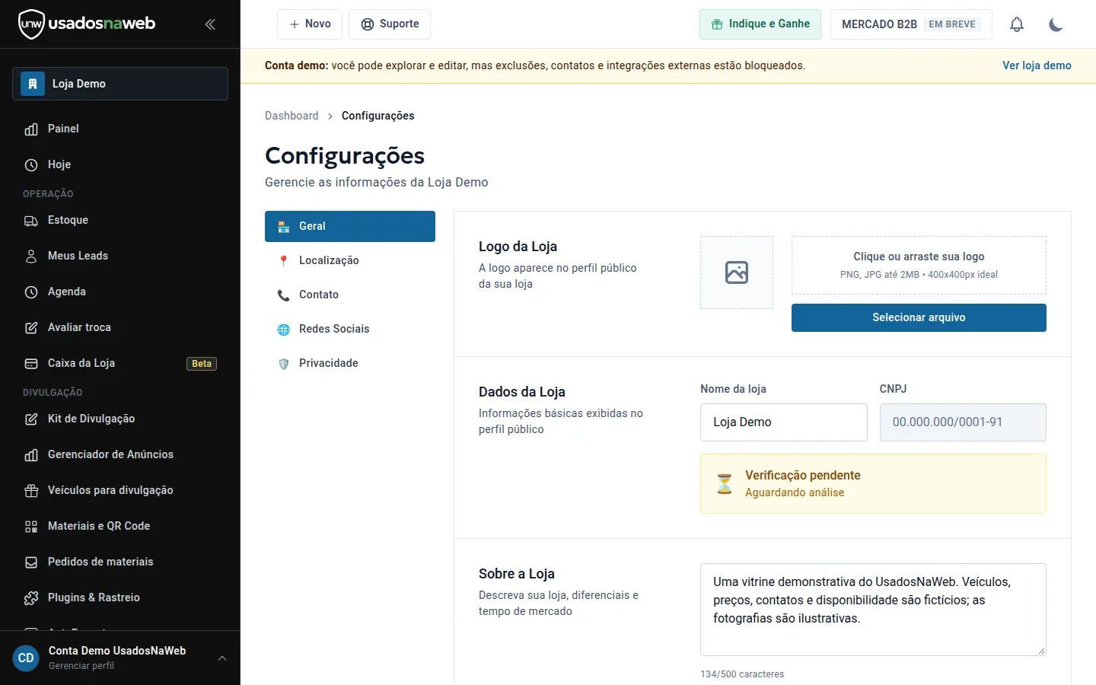The width and height of the screenshot is (1096, 685).
Task: Open Gerenciador de Anúncios
Action: [120, 454]
